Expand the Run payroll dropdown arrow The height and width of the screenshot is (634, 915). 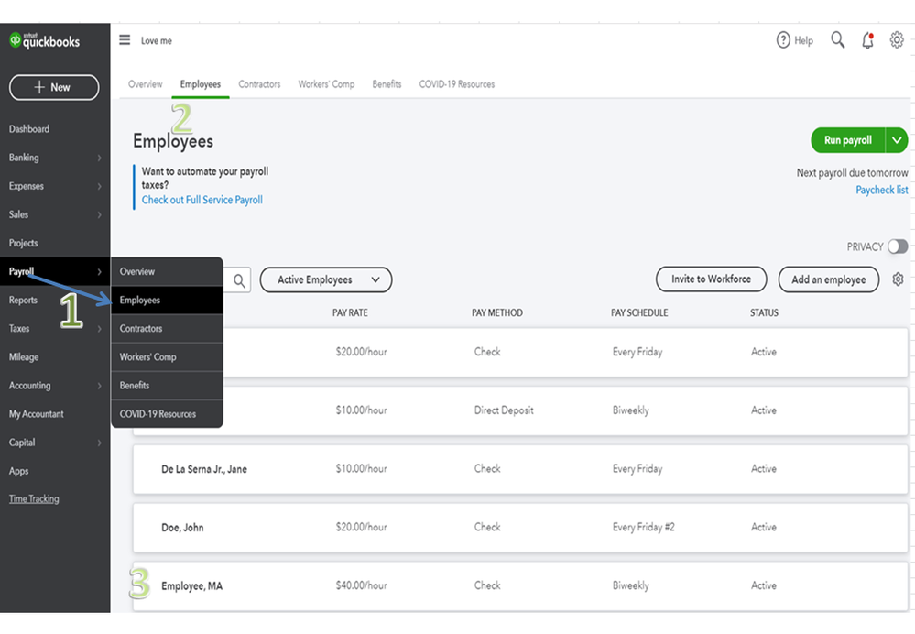(x=897, y=140)
